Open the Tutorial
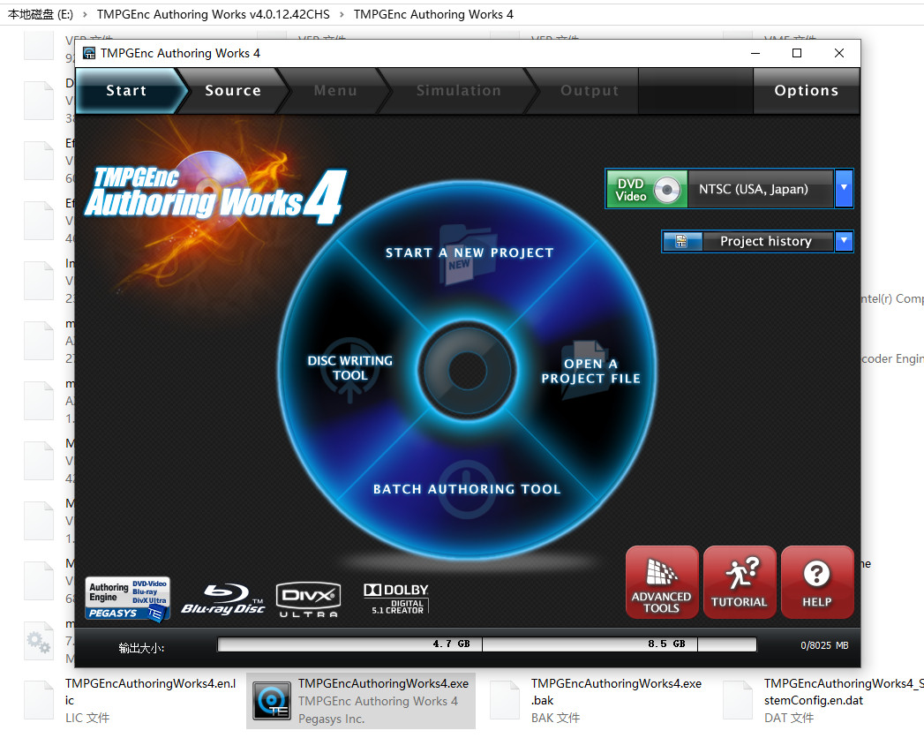Viewport: 924px width, 738px height. 739,583
